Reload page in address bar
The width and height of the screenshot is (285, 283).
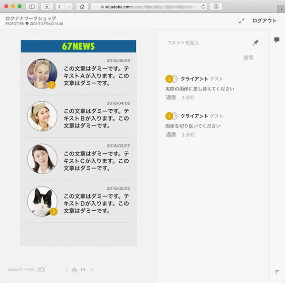[203, 7]
